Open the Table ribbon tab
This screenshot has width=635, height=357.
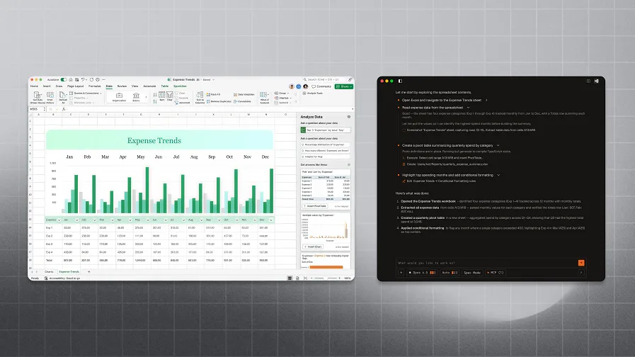point(165,86)
